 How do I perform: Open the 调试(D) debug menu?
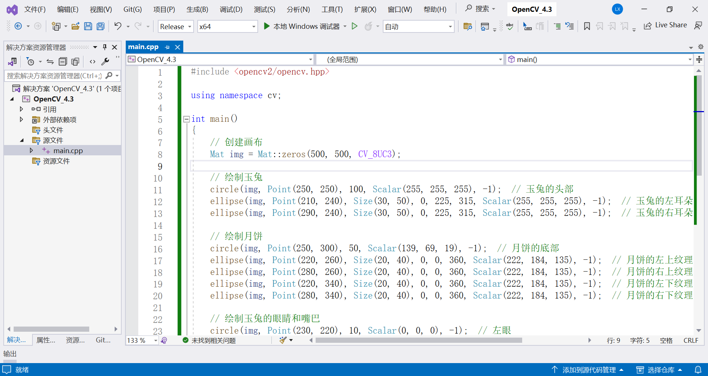tap(231, 9)
